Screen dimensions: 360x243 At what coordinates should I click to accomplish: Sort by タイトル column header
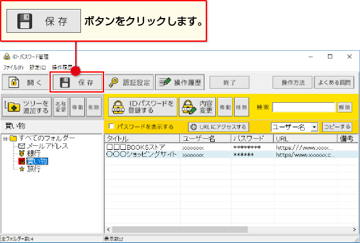tap(142, 138)
